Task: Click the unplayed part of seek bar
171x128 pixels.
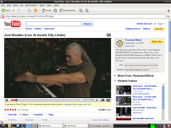Action: [x=49, y=100]
